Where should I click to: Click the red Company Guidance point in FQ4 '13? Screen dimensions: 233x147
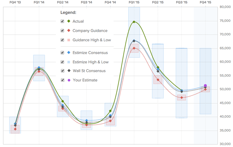click(15, 129)
